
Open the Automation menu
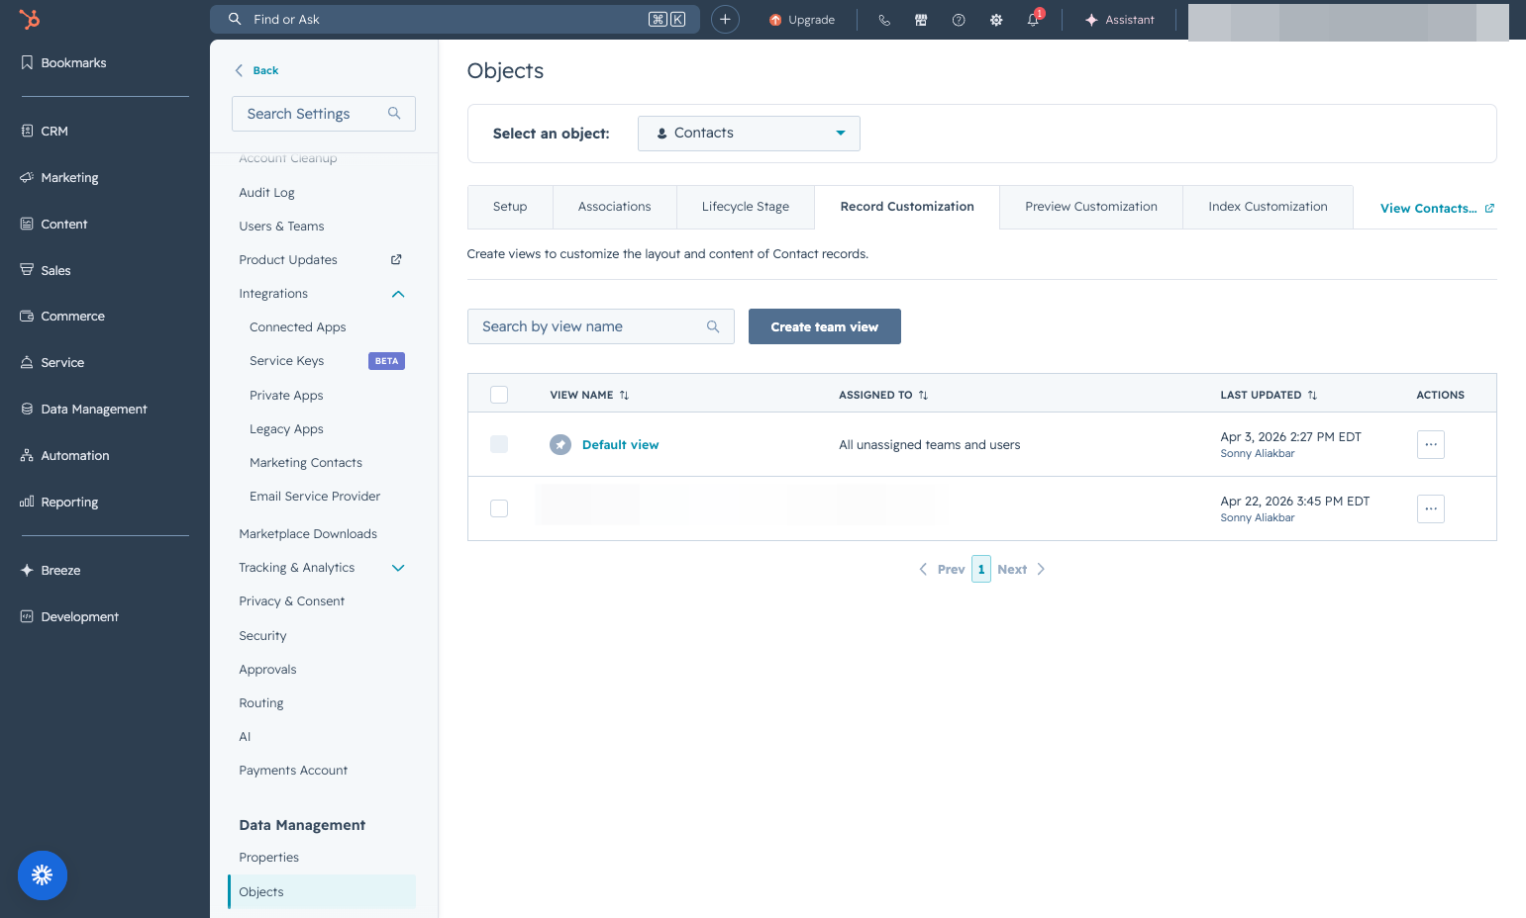point(65,455)
